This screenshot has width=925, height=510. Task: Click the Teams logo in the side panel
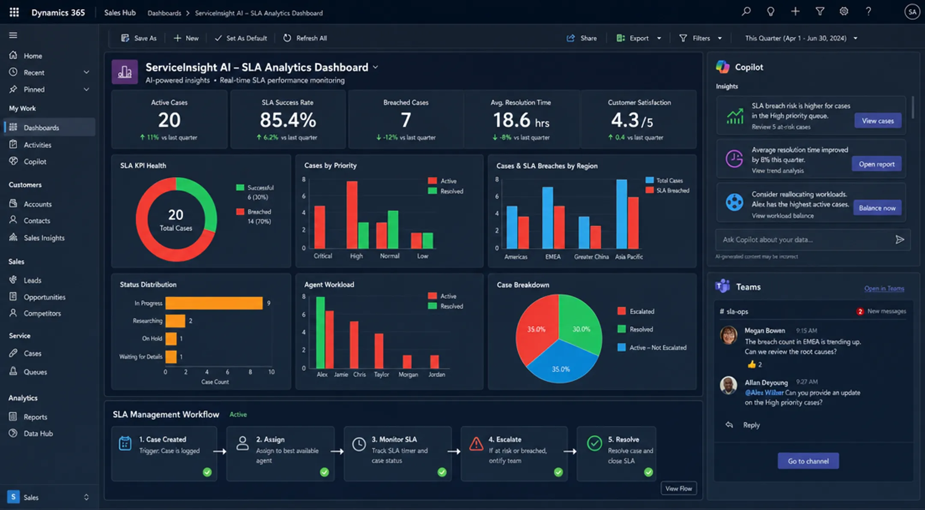(x=722, y=286)
